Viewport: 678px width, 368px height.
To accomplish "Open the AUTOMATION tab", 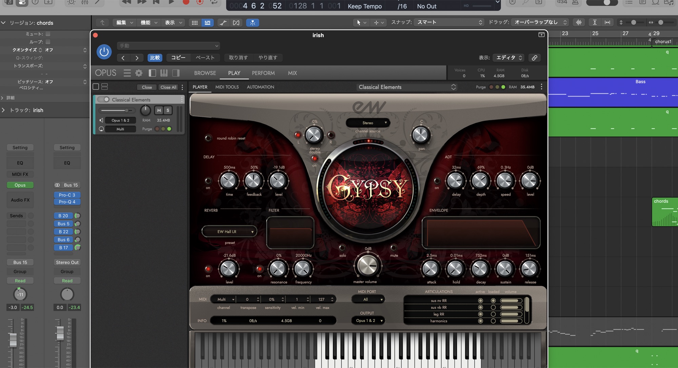I will [x=260, y=87].
